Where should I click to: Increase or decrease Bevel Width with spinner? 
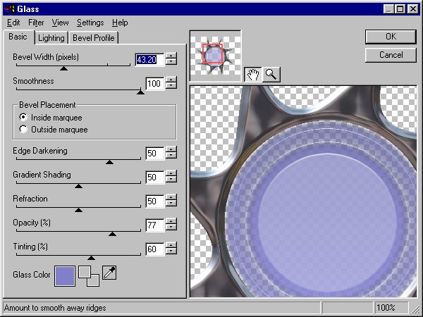[171, 60]
